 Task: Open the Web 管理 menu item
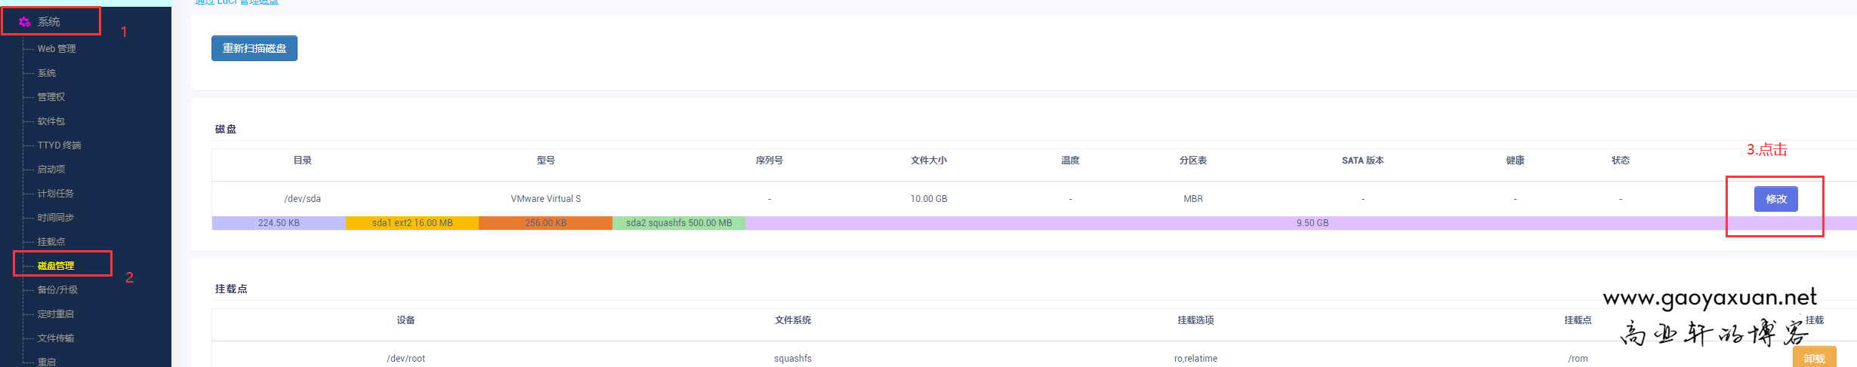[57, 49]
